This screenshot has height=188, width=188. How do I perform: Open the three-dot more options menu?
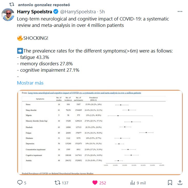point(180,12)
